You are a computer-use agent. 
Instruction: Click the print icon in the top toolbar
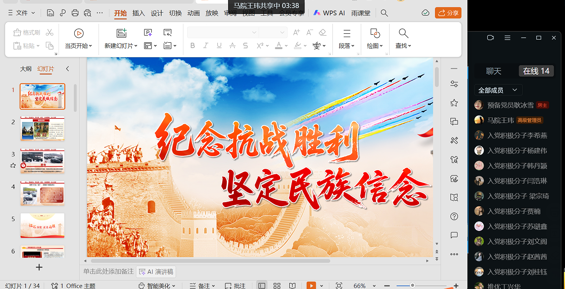[75, 13]
